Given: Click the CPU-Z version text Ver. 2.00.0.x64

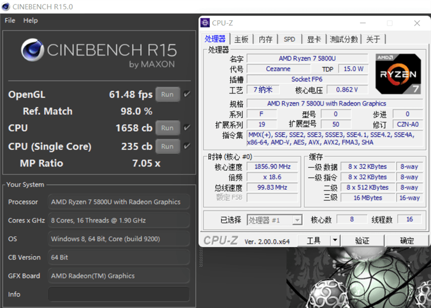Looking at the screenshot, I should pyautogui.click(x=267, y=241).
